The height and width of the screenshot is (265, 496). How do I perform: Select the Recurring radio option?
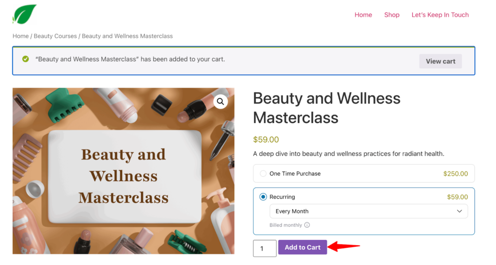pyautogui.click(x=263, y=197)
